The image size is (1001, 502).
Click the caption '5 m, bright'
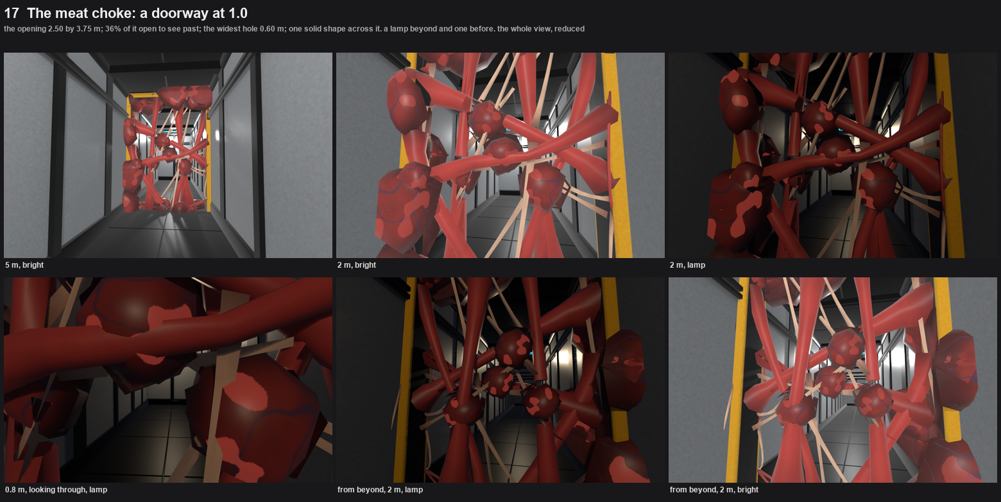coord(24,265)
